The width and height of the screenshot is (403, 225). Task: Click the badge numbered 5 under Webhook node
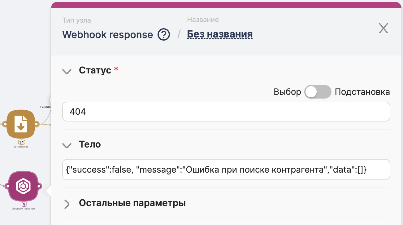(x=24, y=204)
